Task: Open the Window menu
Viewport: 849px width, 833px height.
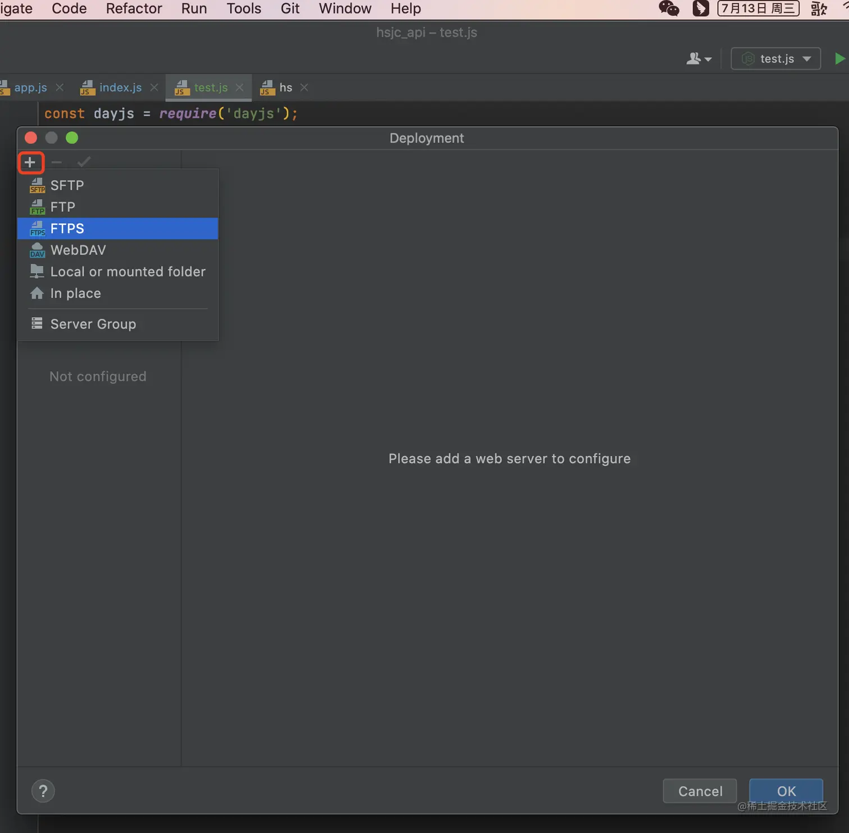Action: pos(345,8)
